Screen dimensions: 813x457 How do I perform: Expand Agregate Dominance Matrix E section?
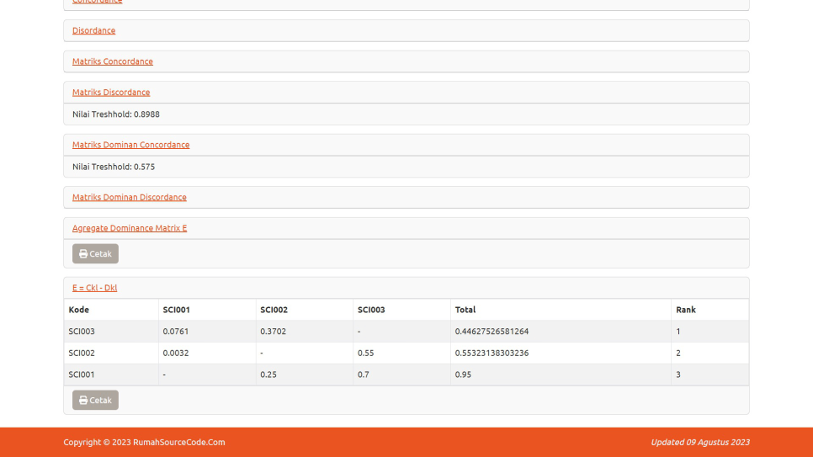[x=130, y=228]
